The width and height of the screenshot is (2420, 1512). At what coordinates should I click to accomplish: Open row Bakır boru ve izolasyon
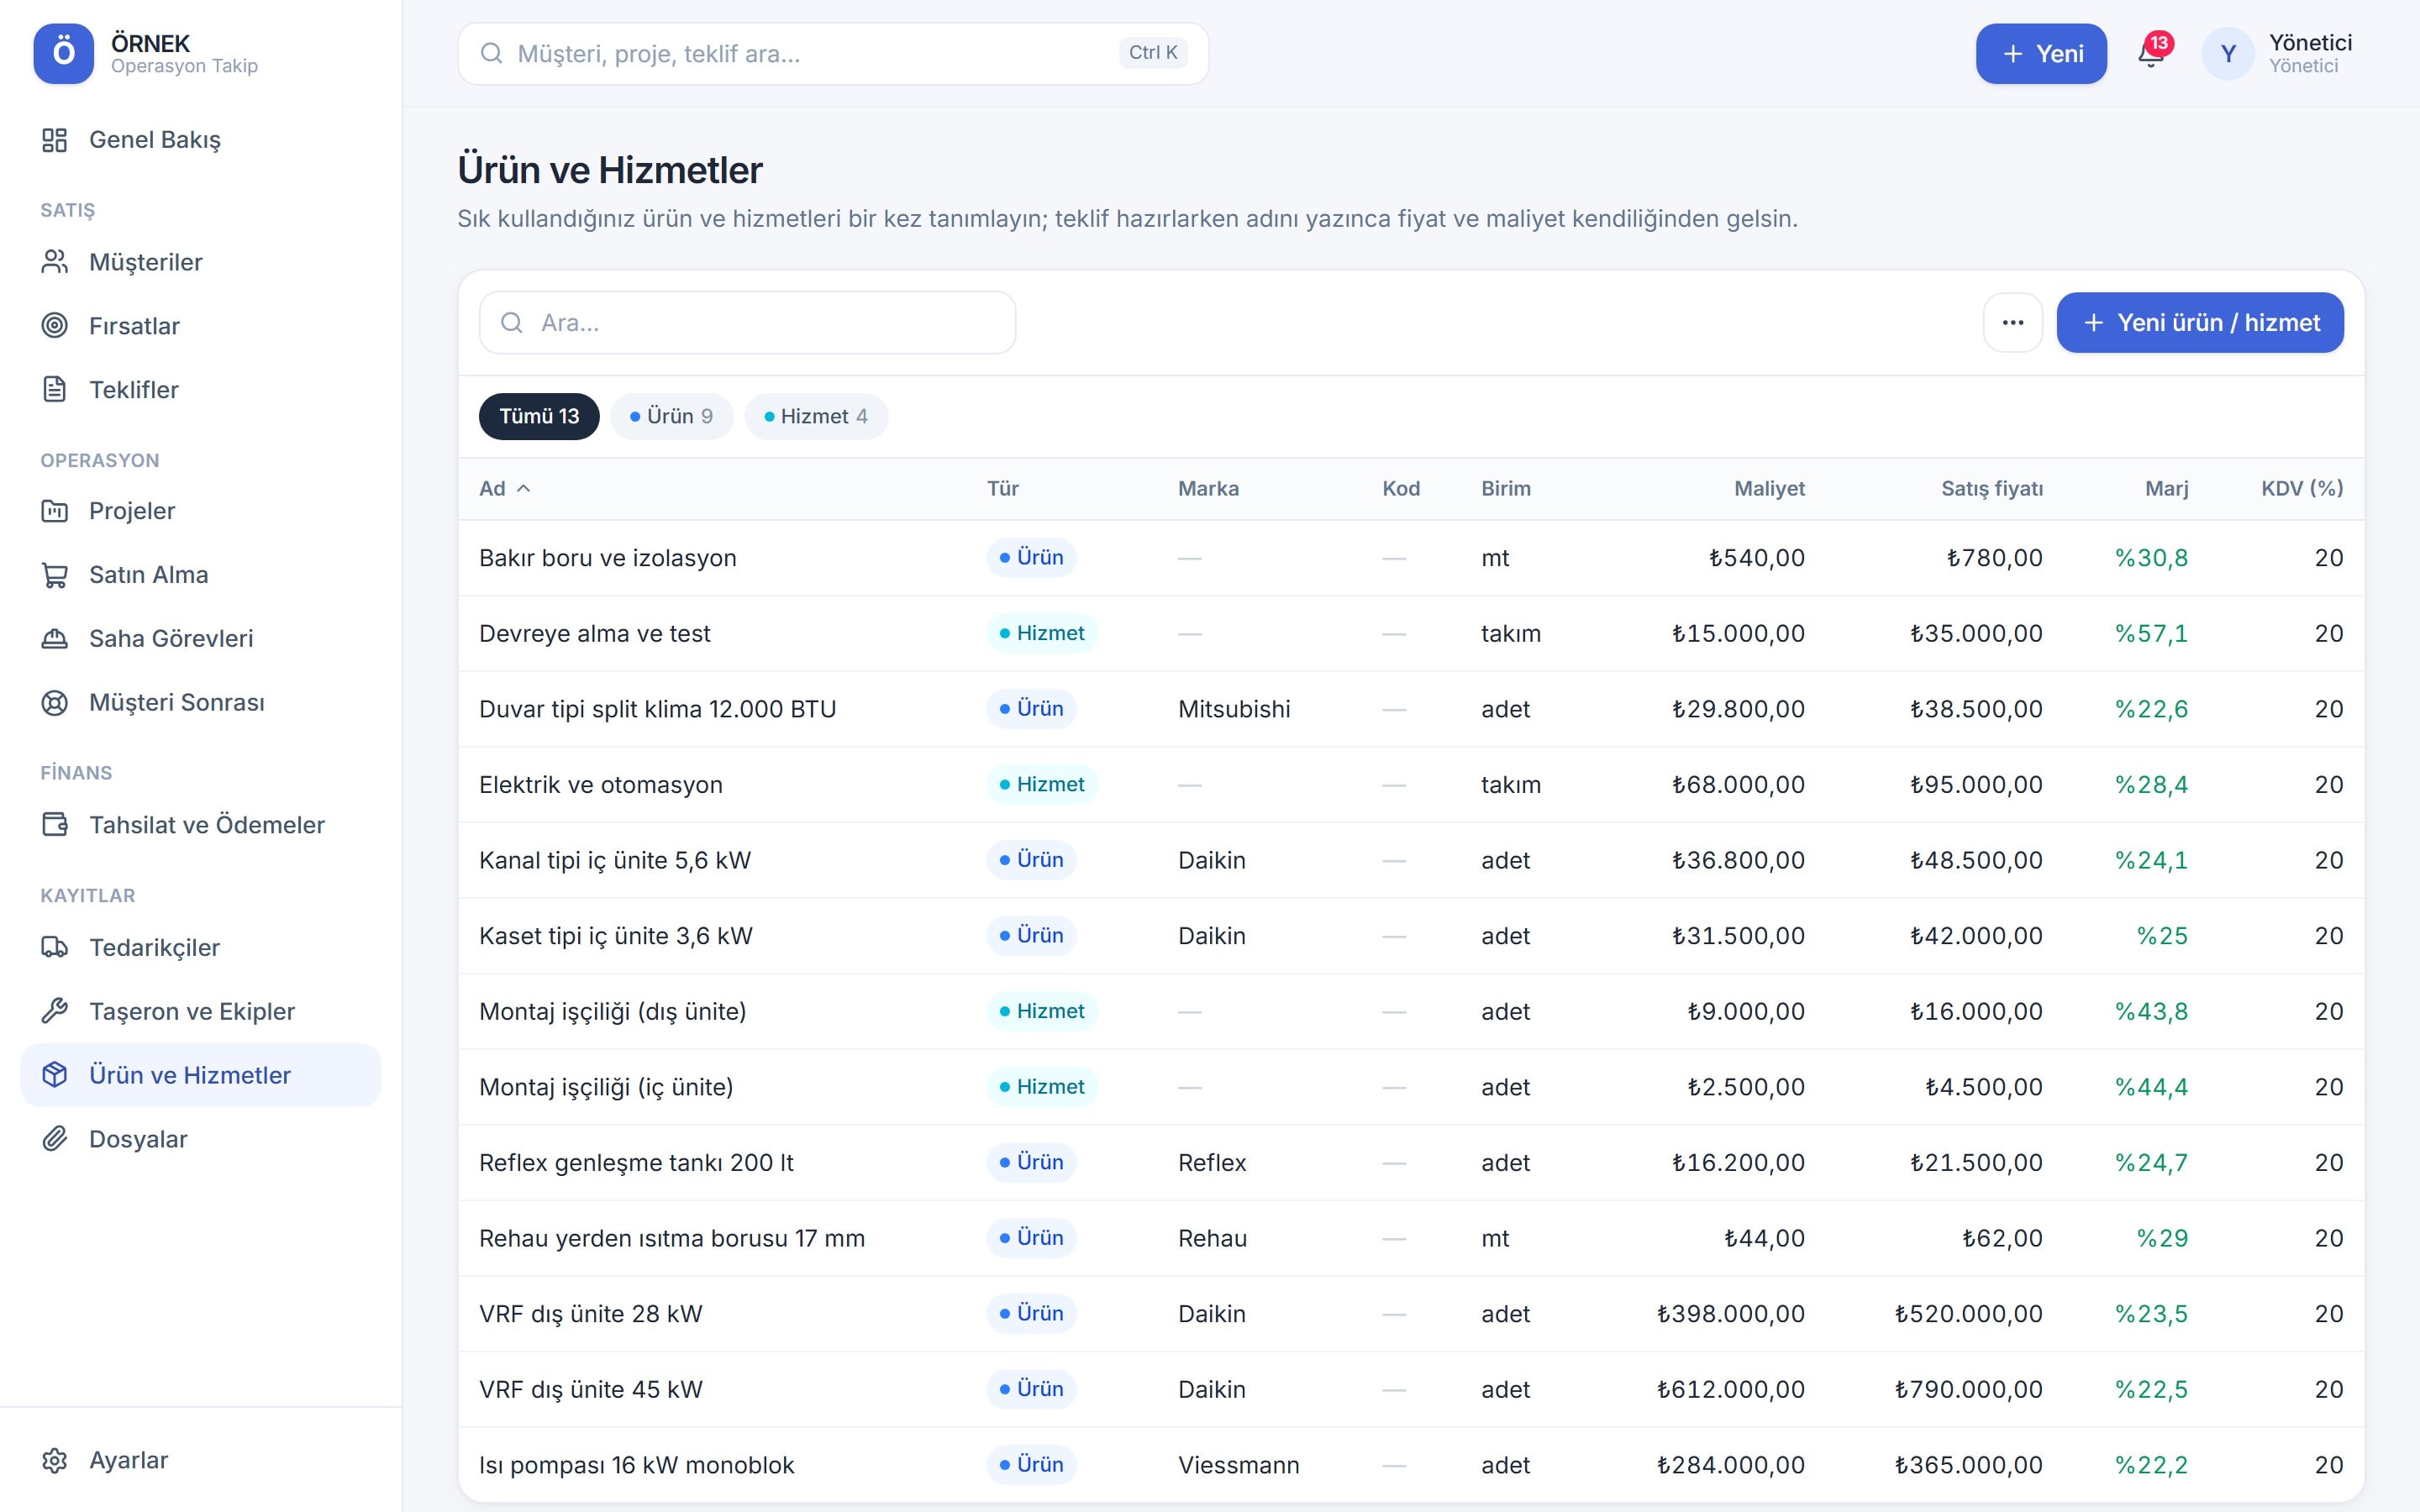[x=1411, y=558]
